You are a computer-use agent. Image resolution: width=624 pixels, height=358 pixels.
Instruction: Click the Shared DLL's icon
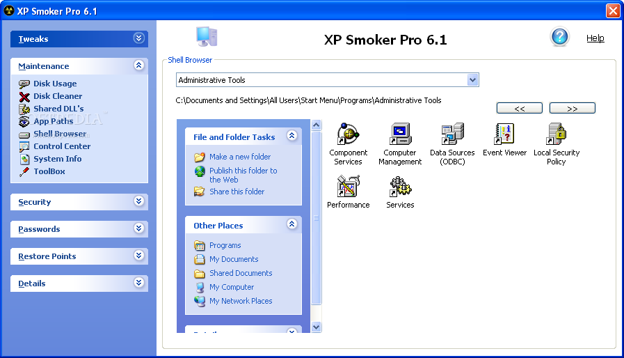click(x=24, y=109)
